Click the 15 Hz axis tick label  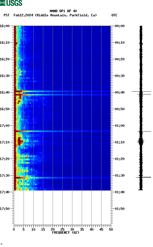43,230
